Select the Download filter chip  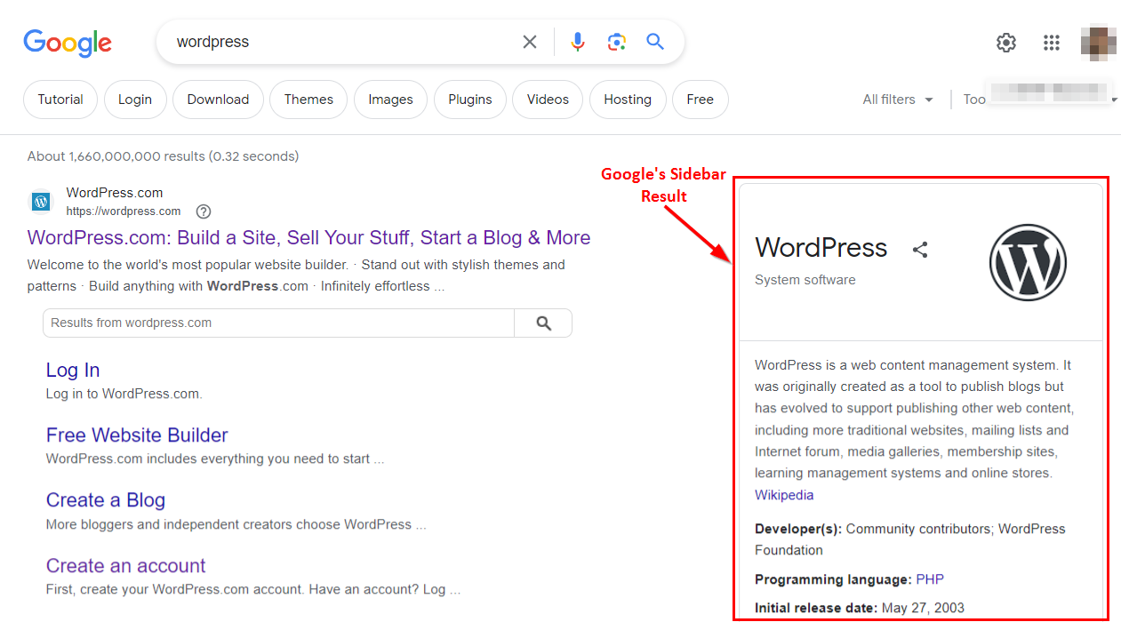[218, 100]
